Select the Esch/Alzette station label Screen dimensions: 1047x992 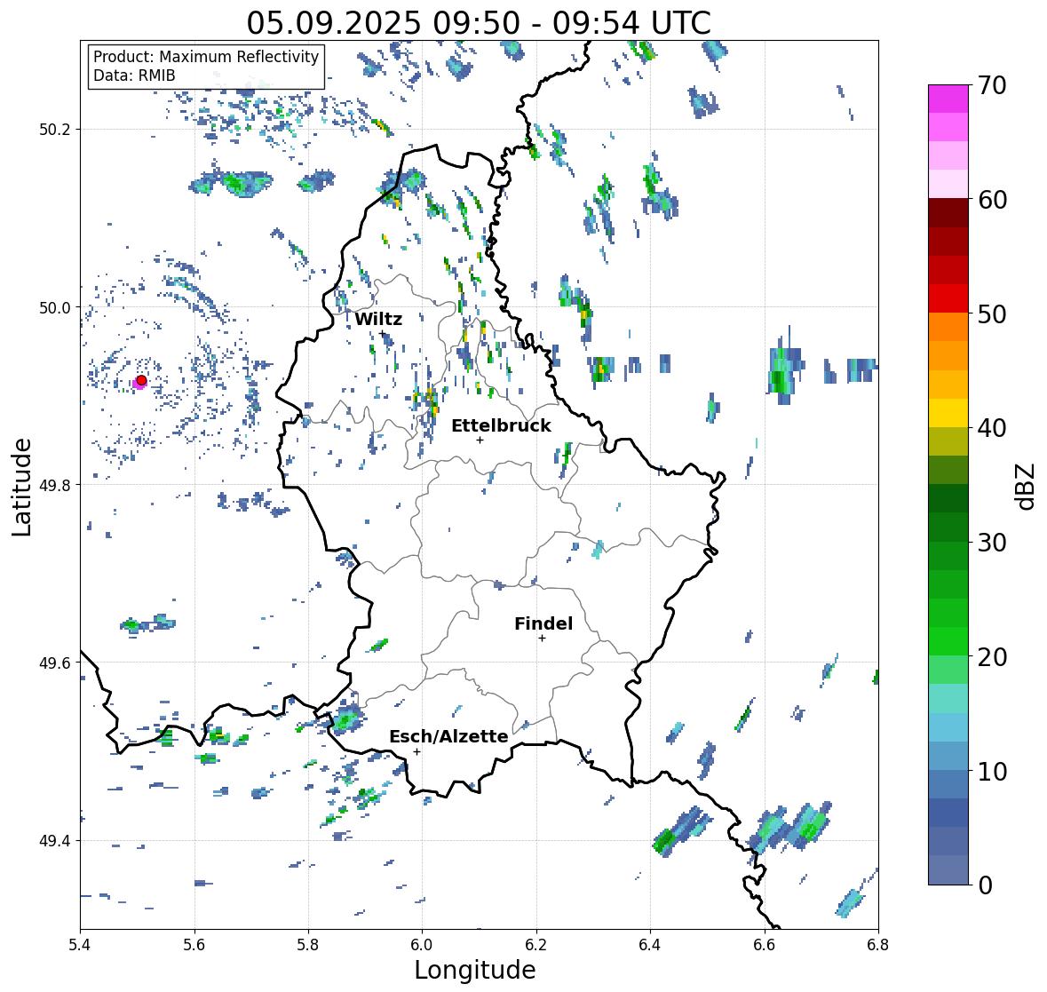click(448, 736)
